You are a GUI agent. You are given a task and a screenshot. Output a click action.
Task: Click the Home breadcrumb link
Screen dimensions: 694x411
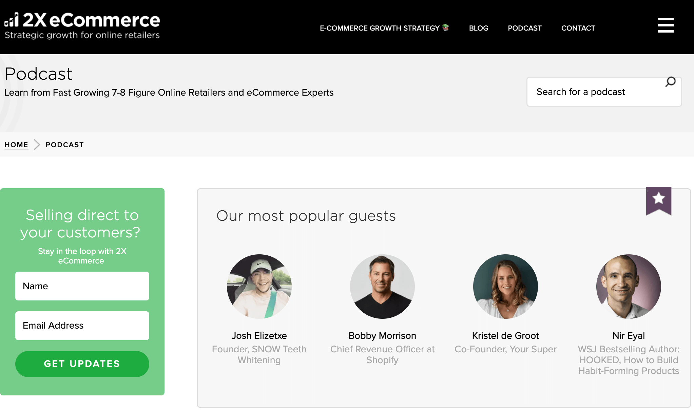(x=16, y=145)
